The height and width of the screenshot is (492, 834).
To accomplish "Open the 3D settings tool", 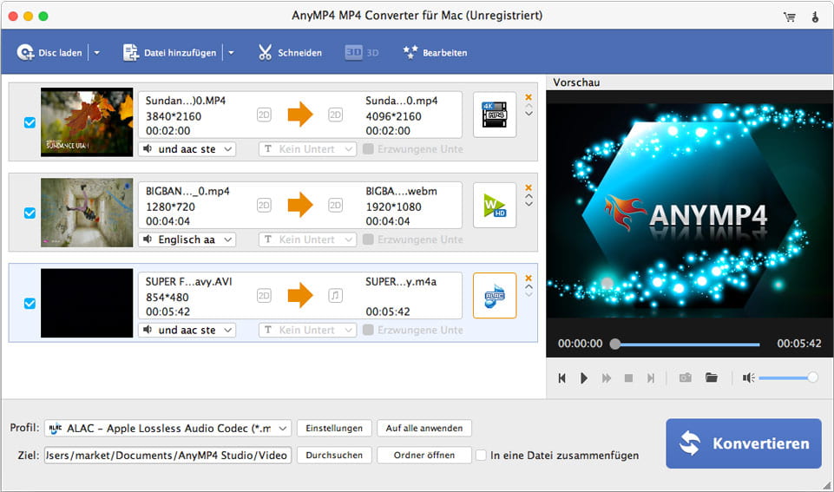I will click(362, 52).
